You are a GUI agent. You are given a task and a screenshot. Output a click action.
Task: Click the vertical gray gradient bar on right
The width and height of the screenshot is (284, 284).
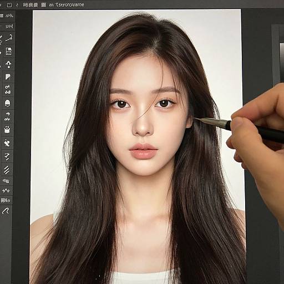pos(282,63)
